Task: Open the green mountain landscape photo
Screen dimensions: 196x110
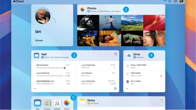Action: coord(132,23)
